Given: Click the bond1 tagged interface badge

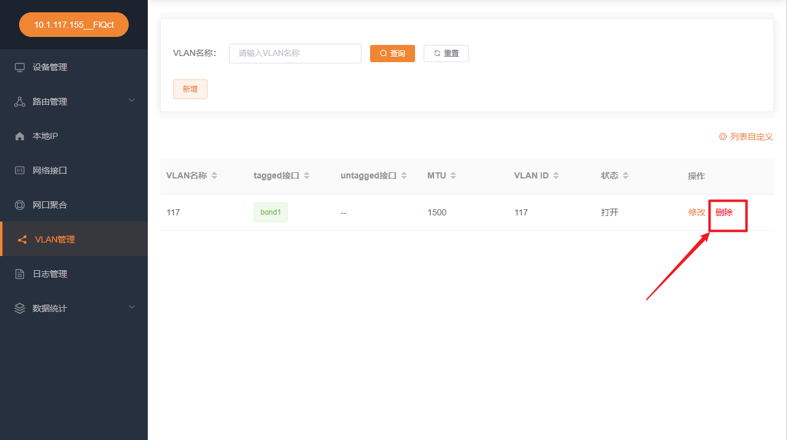Looking at the screenshot, I should pos(270,212).
